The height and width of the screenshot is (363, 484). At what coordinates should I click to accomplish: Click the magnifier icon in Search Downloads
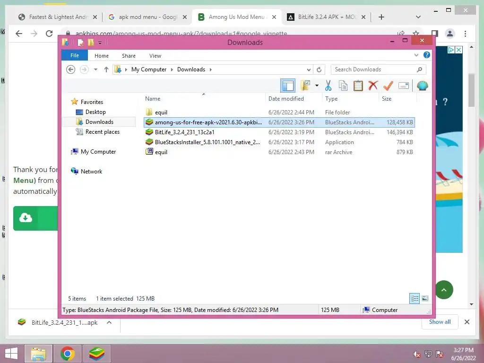pyautogui.click(x=420, y=69)
